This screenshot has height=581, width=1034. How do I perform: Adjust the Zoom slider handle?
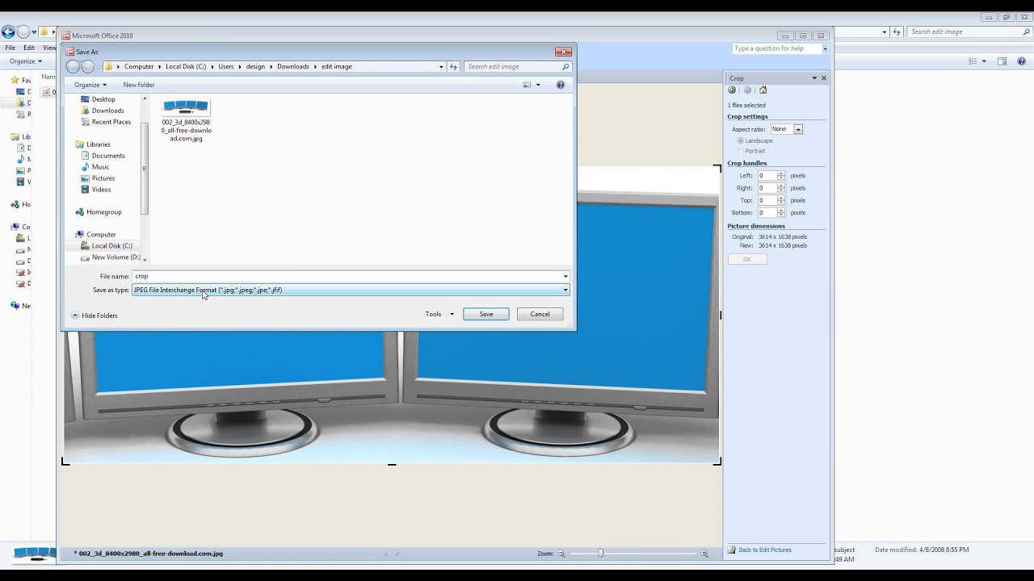(600, 553)
